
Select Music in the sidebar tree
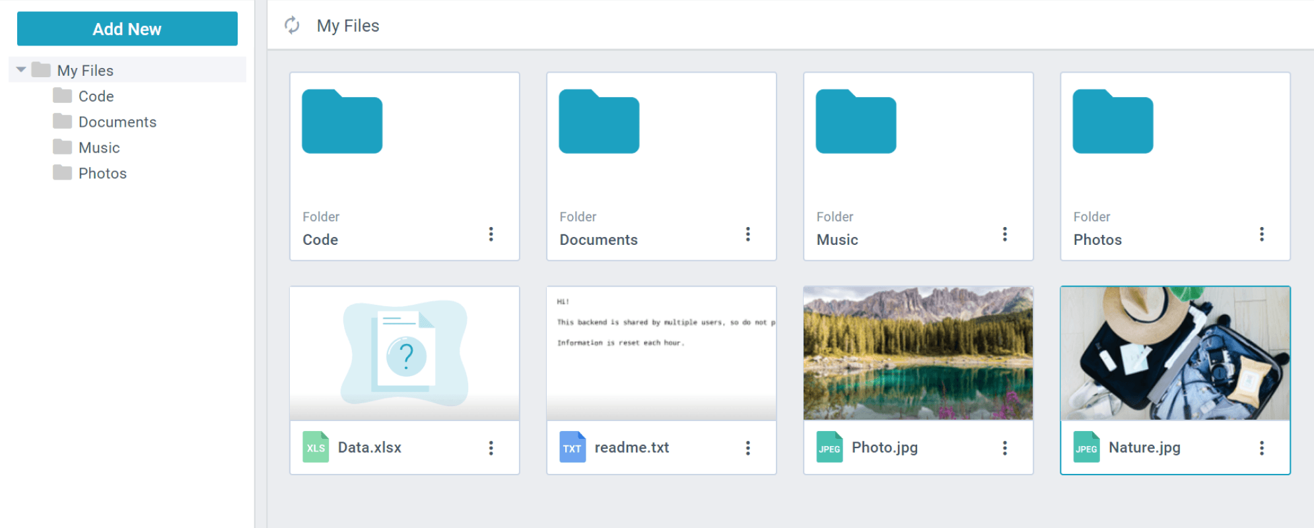pyautogui.click(x=99, y=148)
